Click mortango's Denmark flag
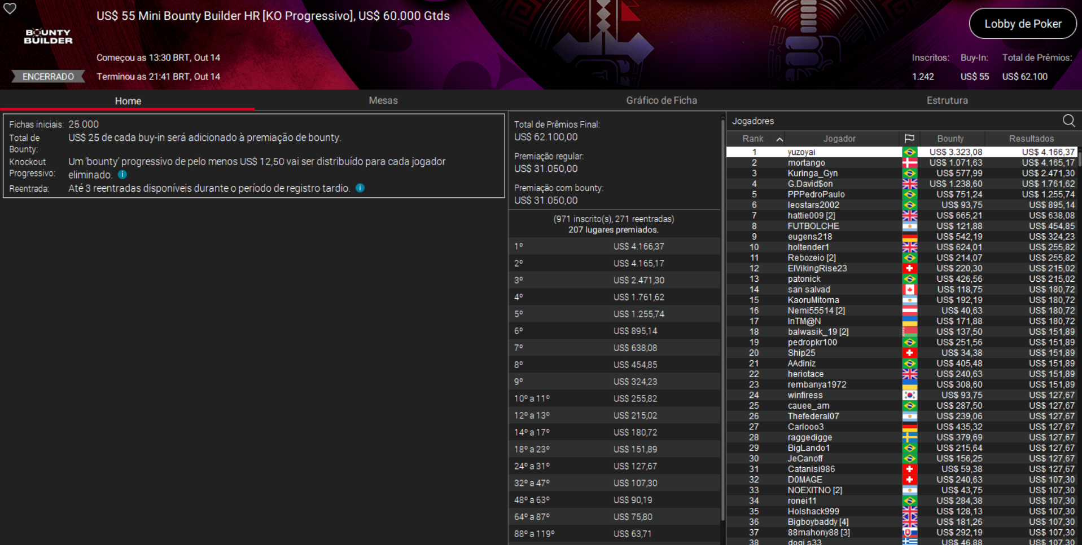 coord(909,163)
